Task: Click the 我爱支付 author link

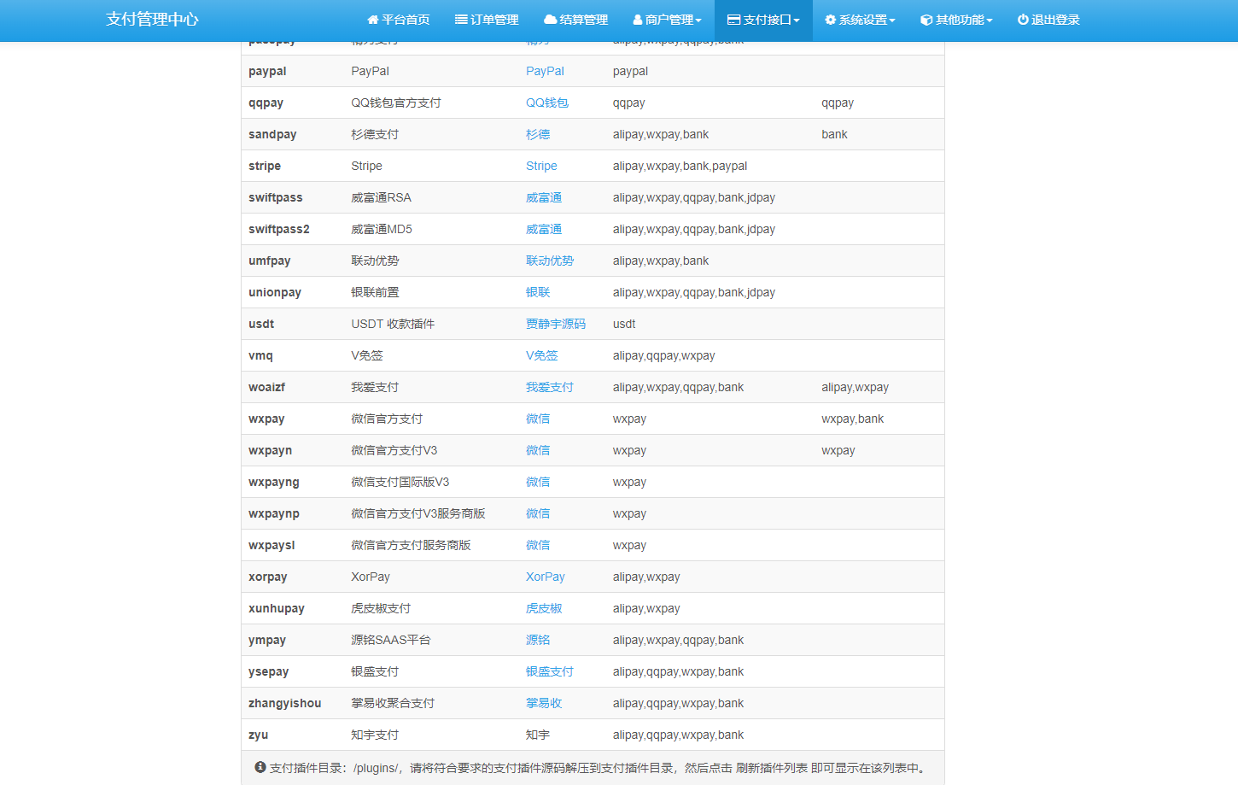Action: coord(550,387)
